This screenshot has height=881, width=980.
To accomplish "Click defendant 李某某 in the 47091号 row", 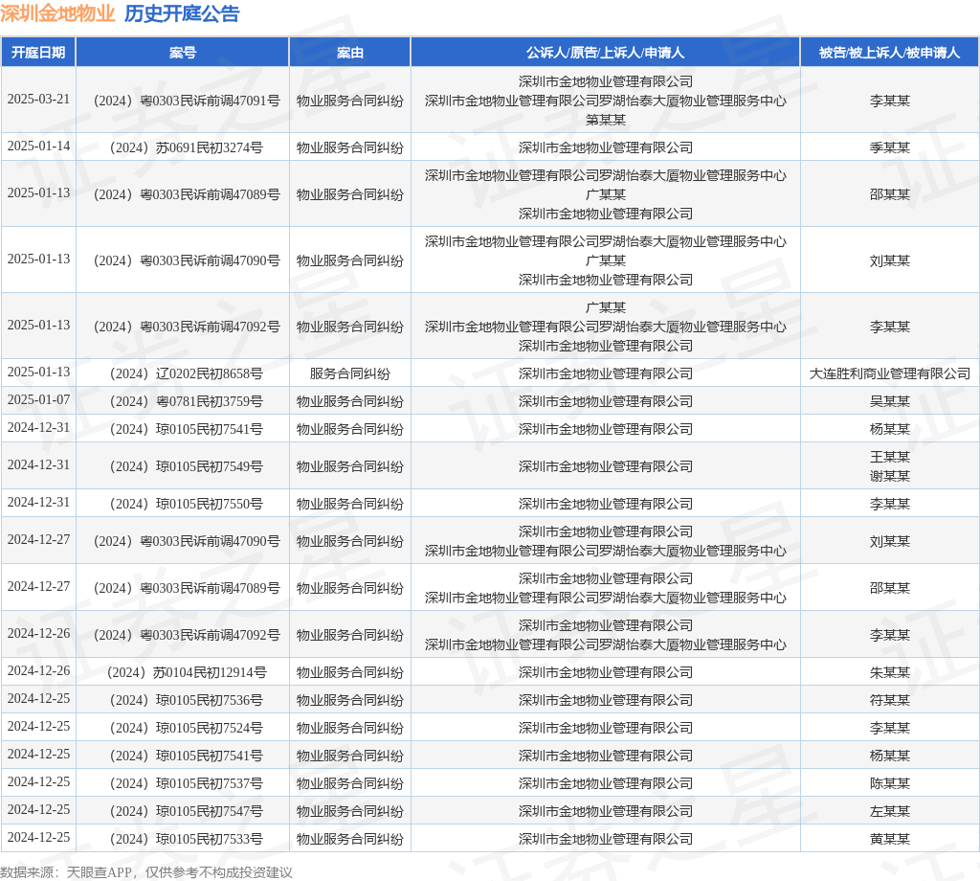I will (x=889, y=101).
